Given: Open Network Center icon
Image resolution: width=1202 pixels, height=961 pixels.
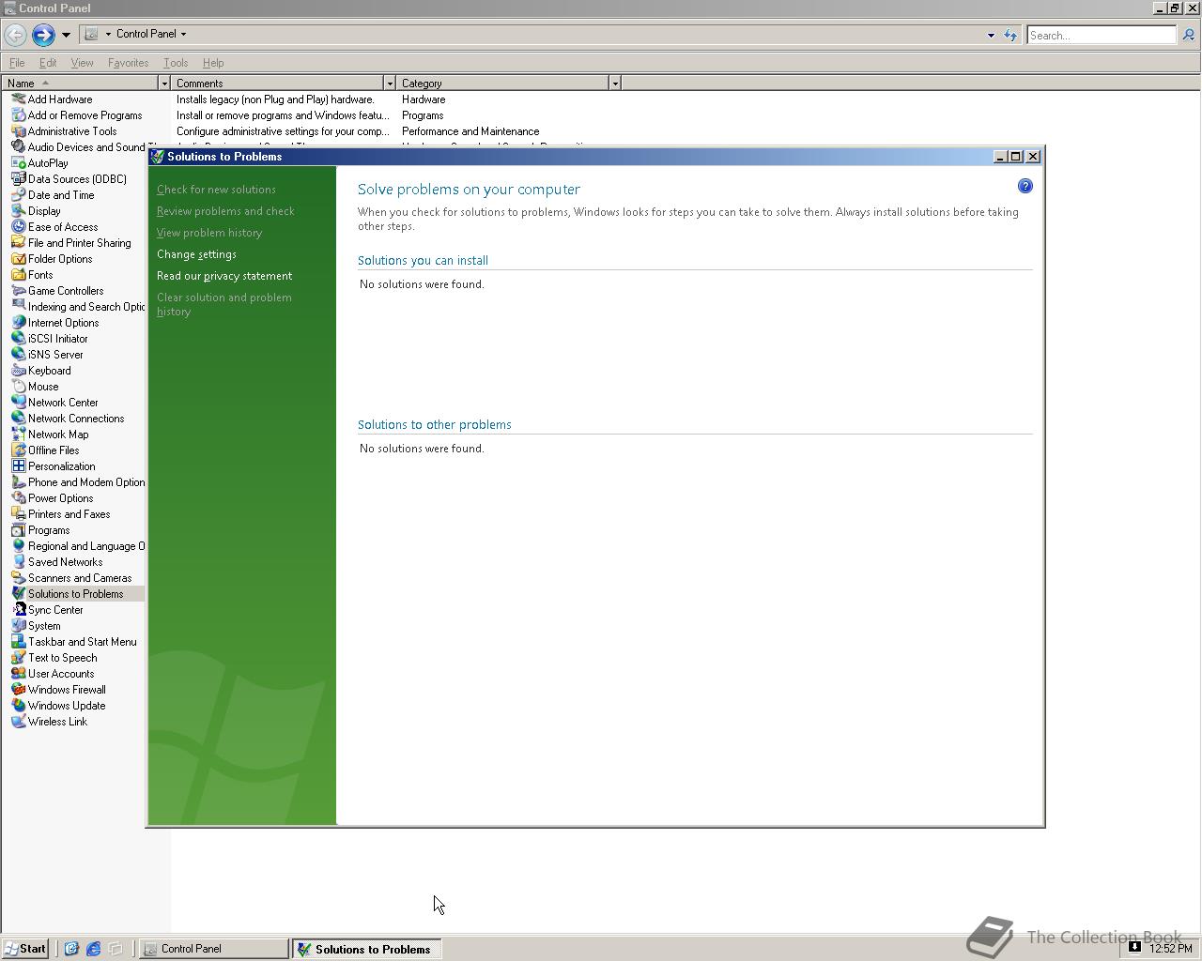Looking at the screenshot, I should [x=19, y=403].
